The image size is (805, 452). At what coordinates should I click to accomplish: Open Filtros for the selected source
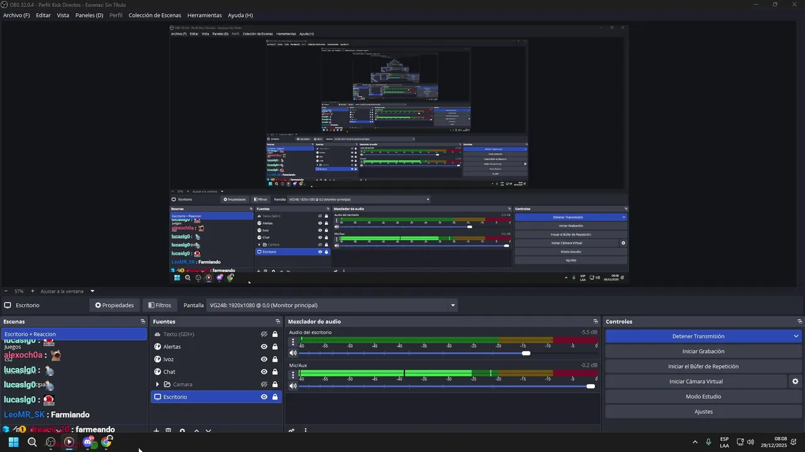point(159,305)
